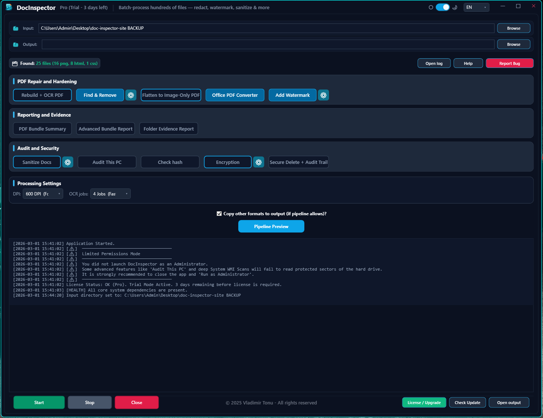Viewport: 543px width, 418px height.
Task: Click the 'Input directory set to' log line
Action: coord(127,295)
